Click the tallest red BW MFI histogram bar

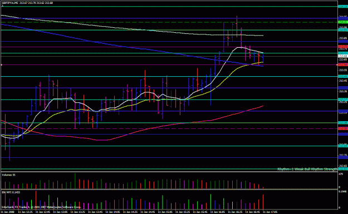tap(36, 200)
